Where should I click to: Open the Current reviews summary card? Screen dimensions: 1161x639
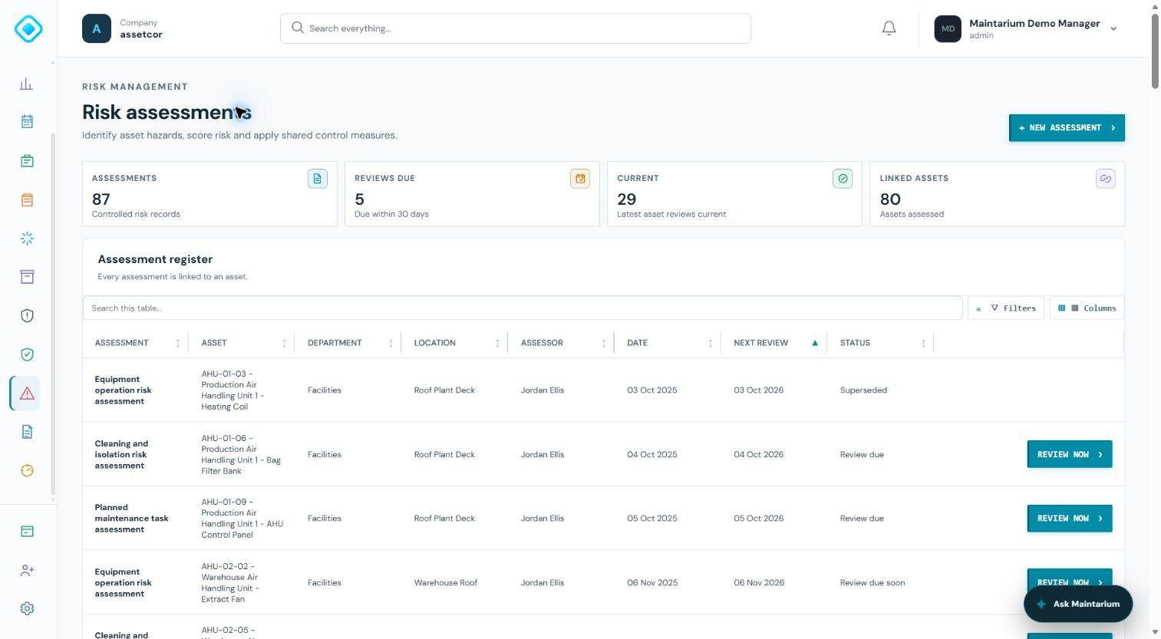[734, 194]
